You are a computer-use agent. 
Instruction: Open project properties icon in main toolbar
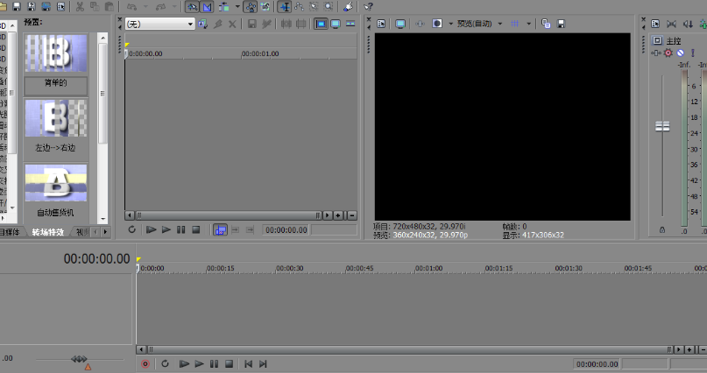pos(60,6)
